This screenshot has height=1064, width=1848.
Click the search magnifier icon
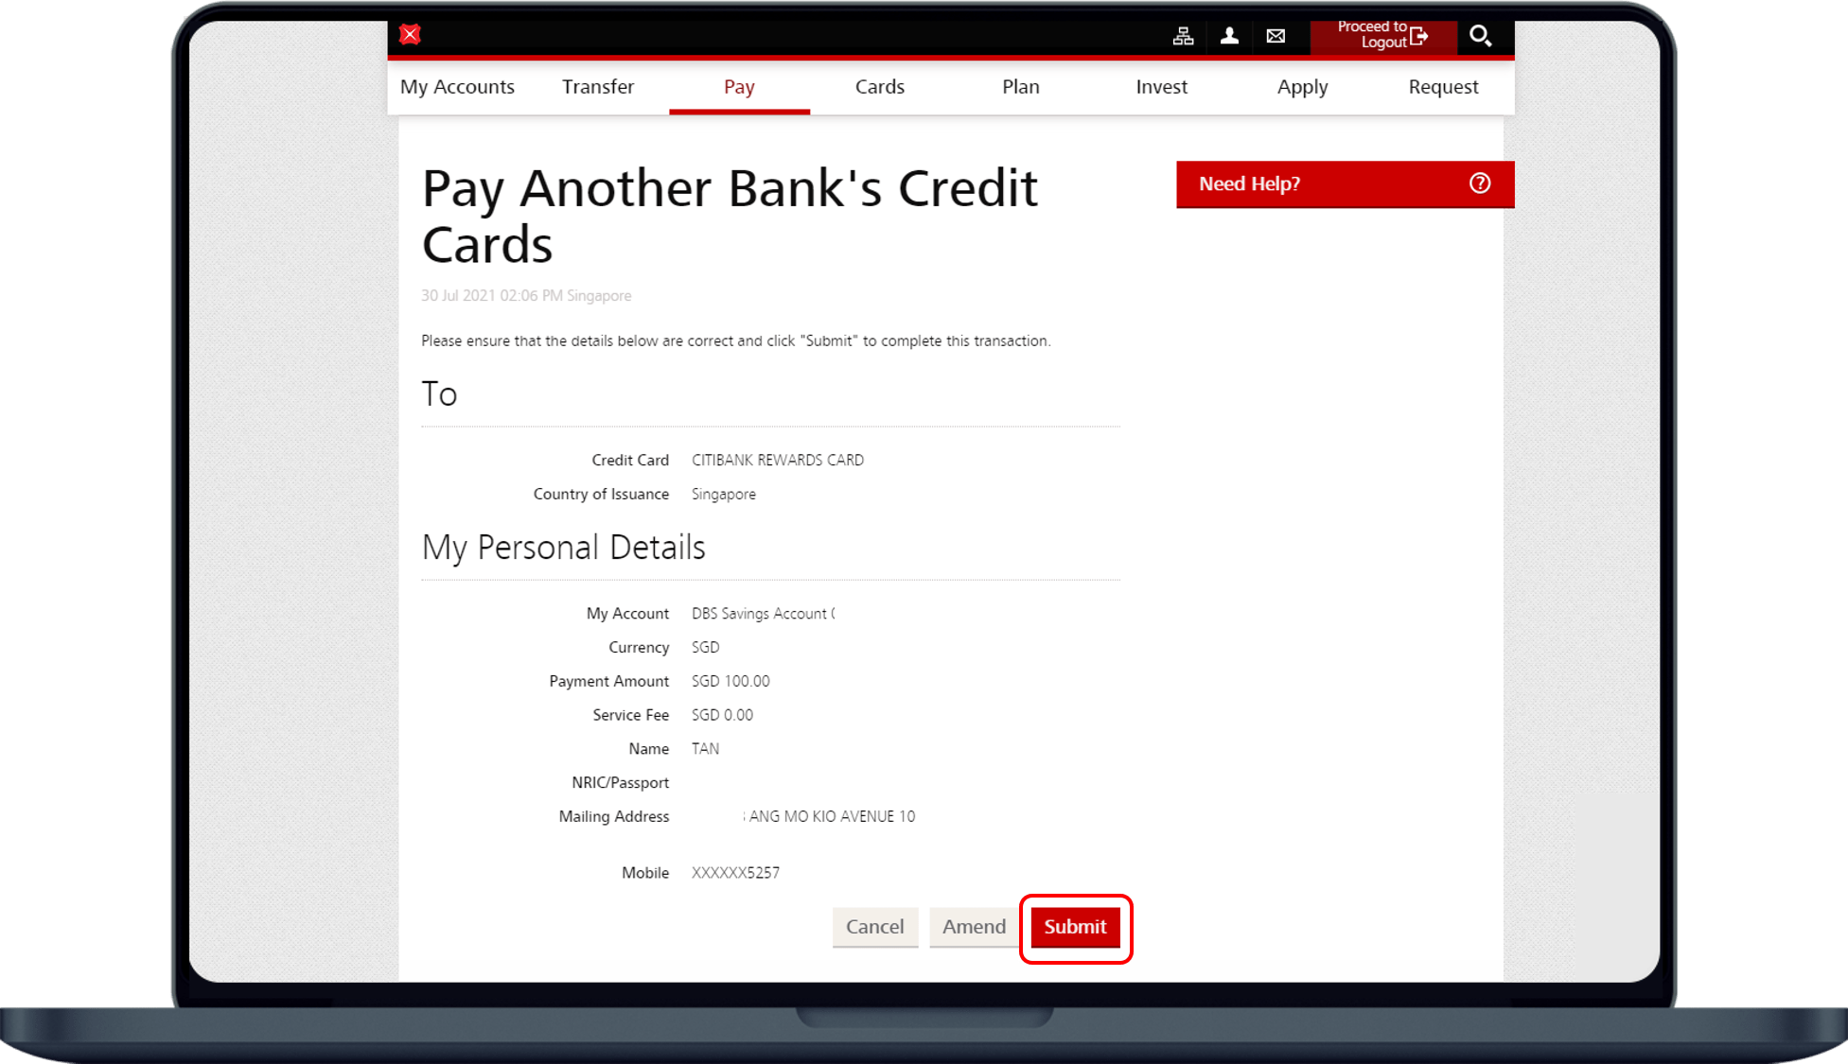(1480, 36)
